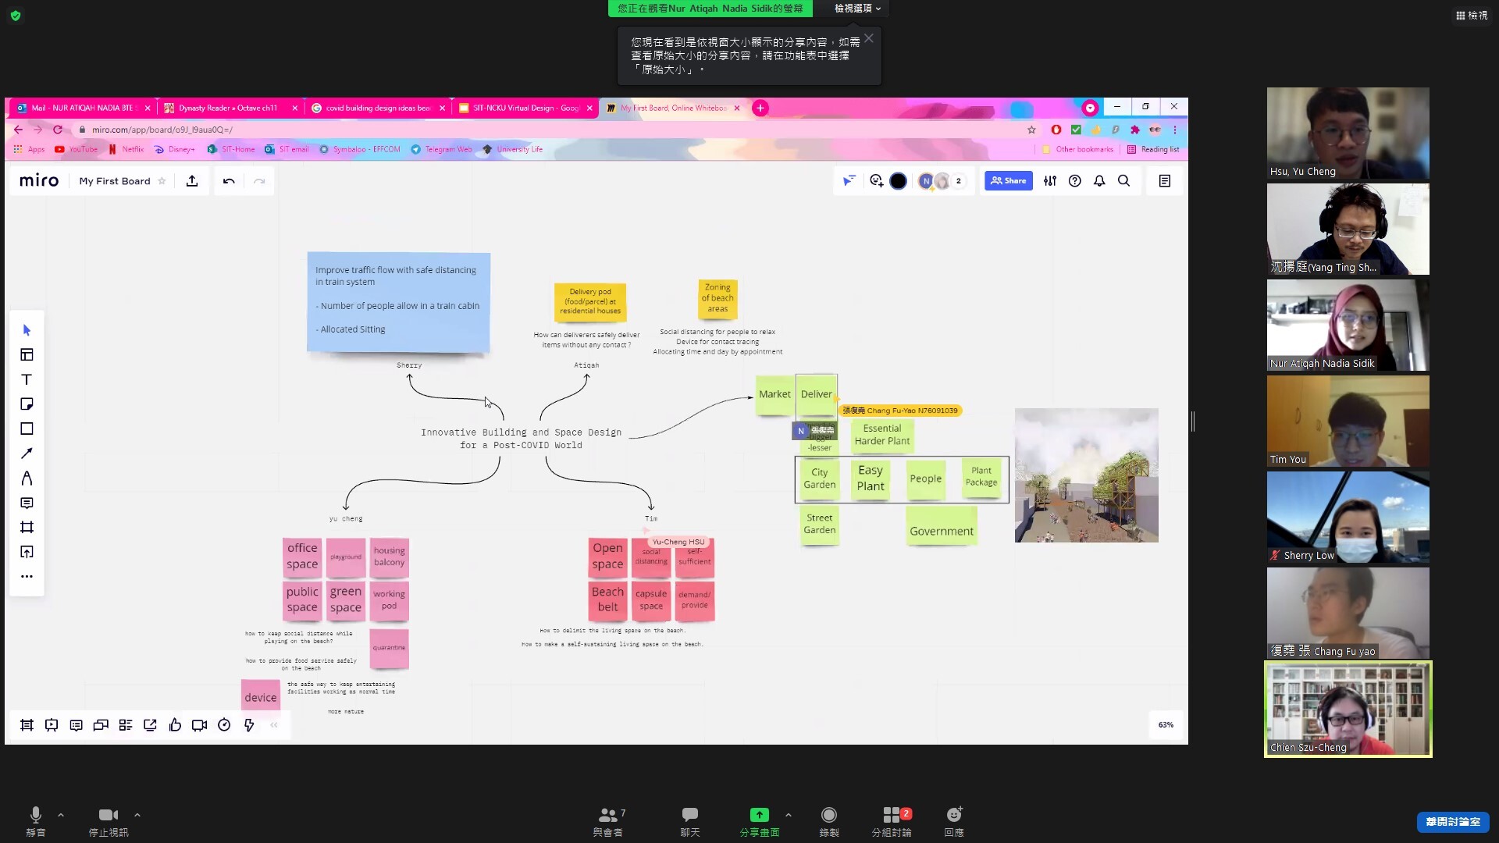Select the Shape rectangle tool
Viewport: 1499px width, 843px height.
(27, 429)
